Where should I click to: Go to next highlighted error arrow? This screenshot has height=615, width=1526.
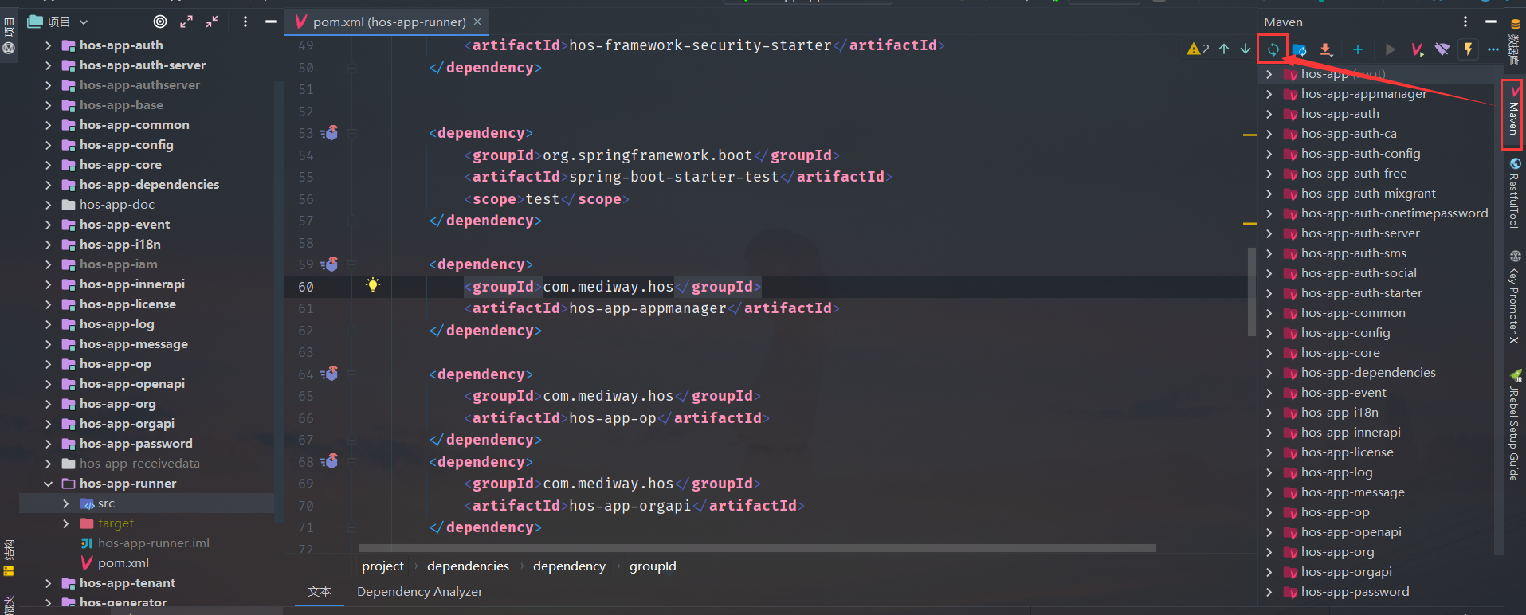(1246, 49)
